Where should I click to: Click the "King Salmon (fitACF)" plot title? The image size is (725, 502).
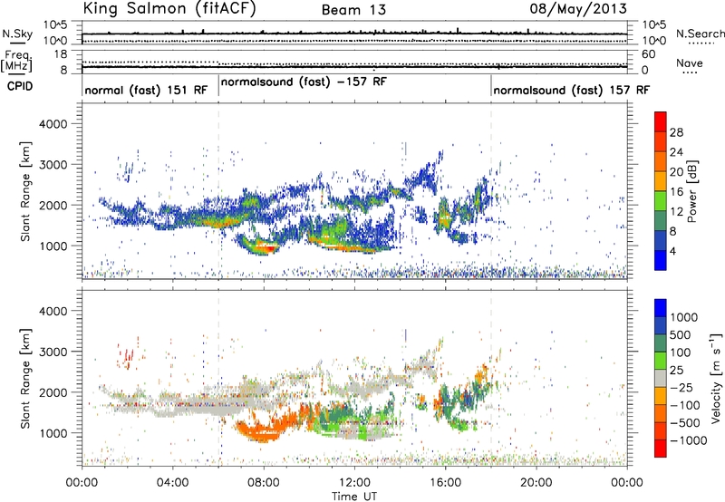point(169,8)
